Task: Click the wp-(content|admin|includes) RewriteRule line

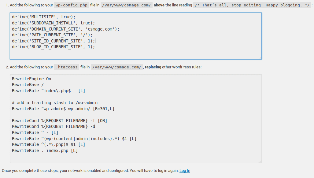Action: 74,139
